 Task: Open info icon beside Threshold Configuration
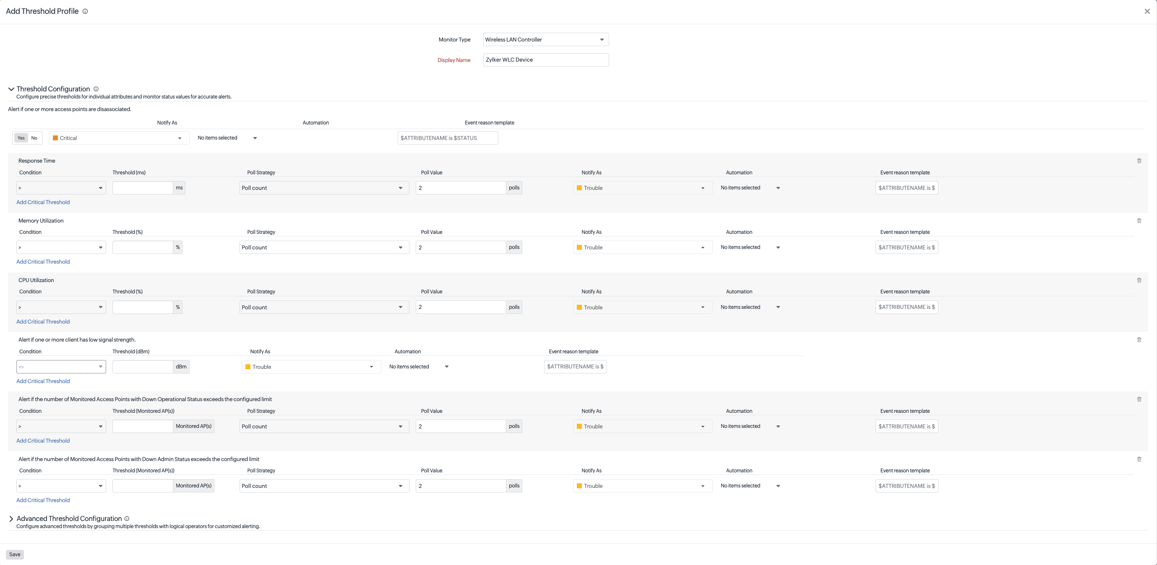96,89
